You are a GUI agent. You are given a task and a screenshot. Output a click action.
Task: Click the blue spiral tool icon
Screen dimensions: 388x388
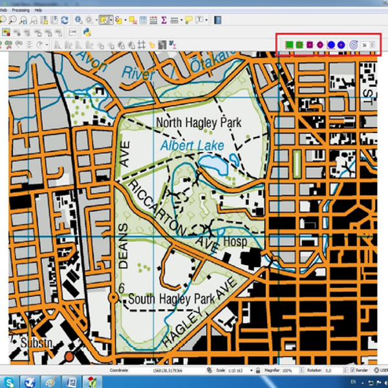(x=353, y=45)
